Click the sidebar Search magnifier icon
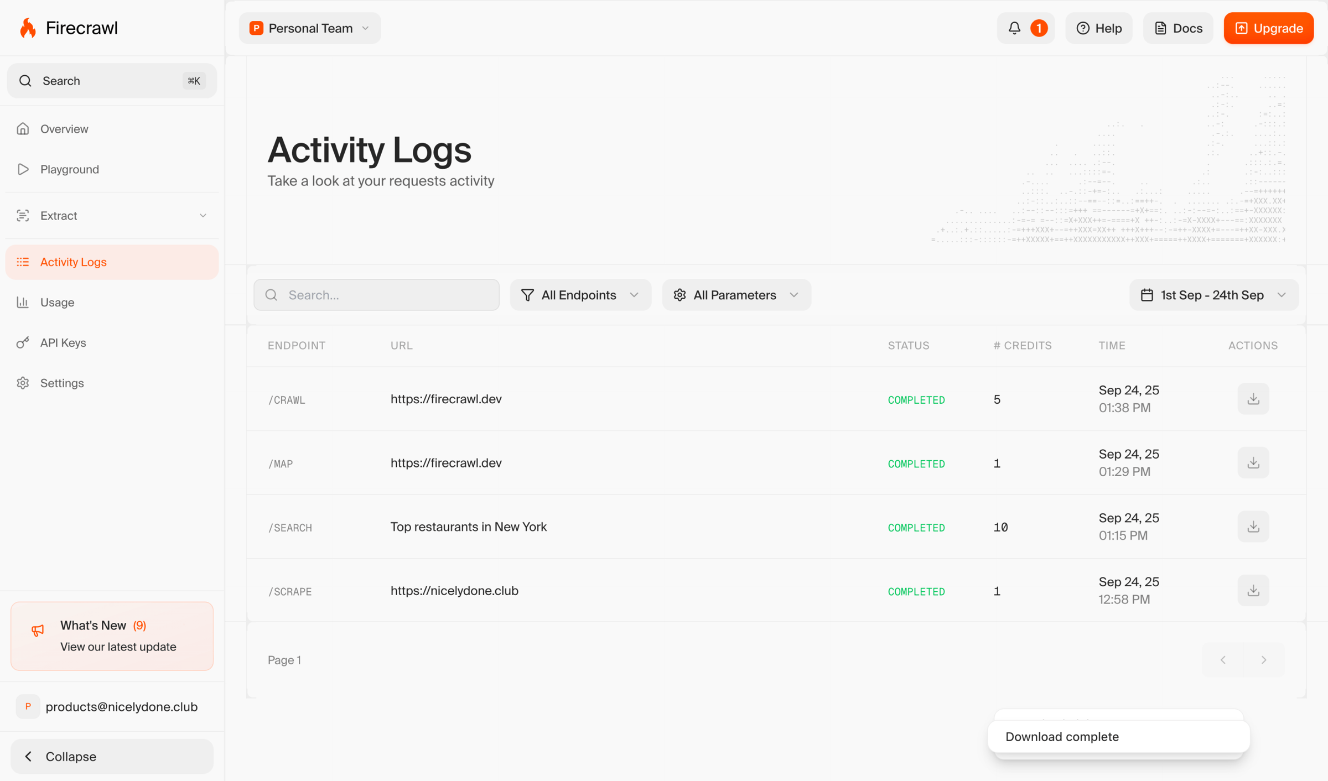This screenshot has height=781, width=1328. 25,81
